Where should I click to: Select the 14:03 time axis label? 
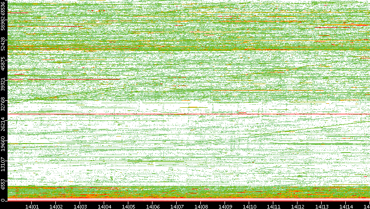click(x=80, y=207)
